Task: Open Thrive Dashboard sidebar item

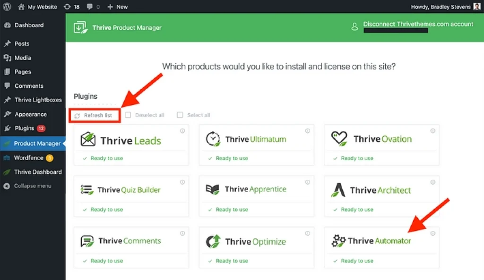Action: pyautogui.click(x=38, y=172)
